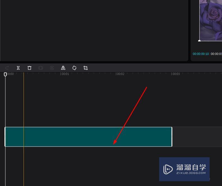Select the teal clip on the timeline
Screen dimensions: 222x186
tap(88, 137)
